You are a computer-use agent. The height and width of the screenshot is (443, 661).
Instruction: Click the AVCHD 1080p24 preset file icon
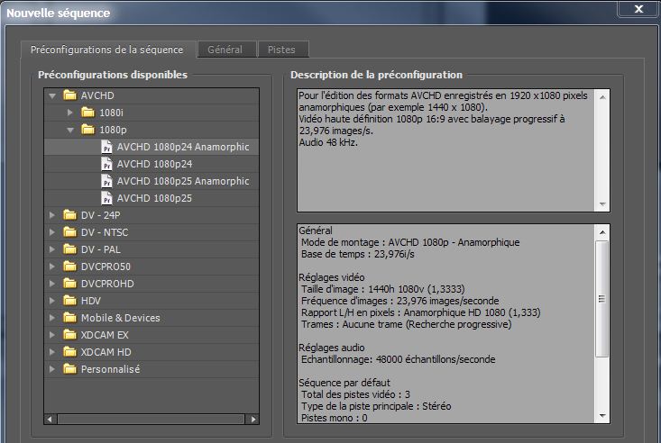106,164
